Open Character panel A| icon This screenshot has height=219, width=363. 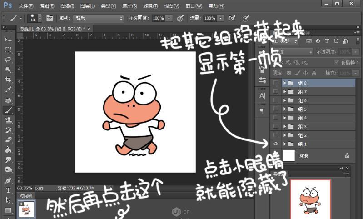point(262,95)
